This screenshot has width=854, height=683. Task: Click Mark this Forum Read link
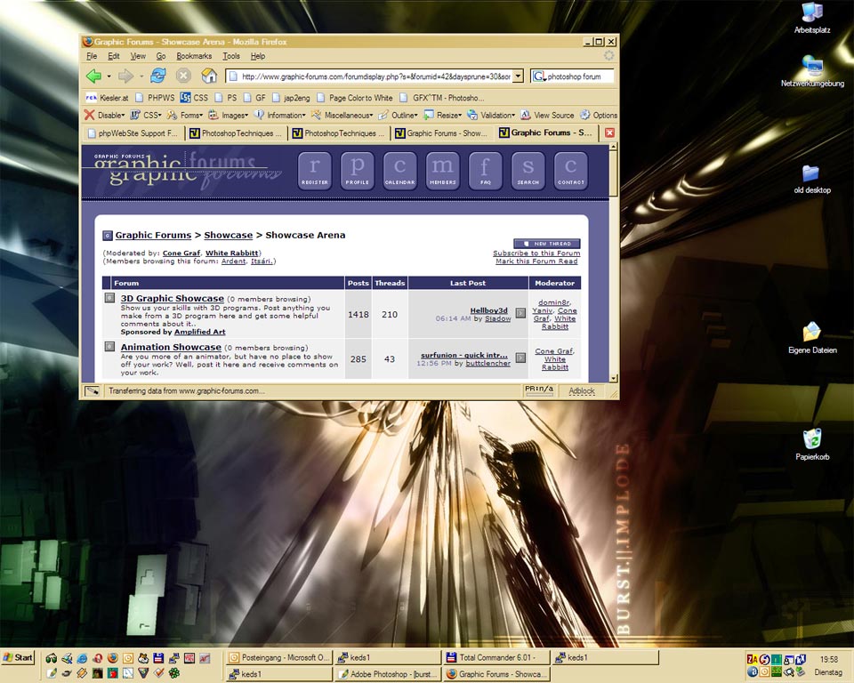tap(536, 261)
